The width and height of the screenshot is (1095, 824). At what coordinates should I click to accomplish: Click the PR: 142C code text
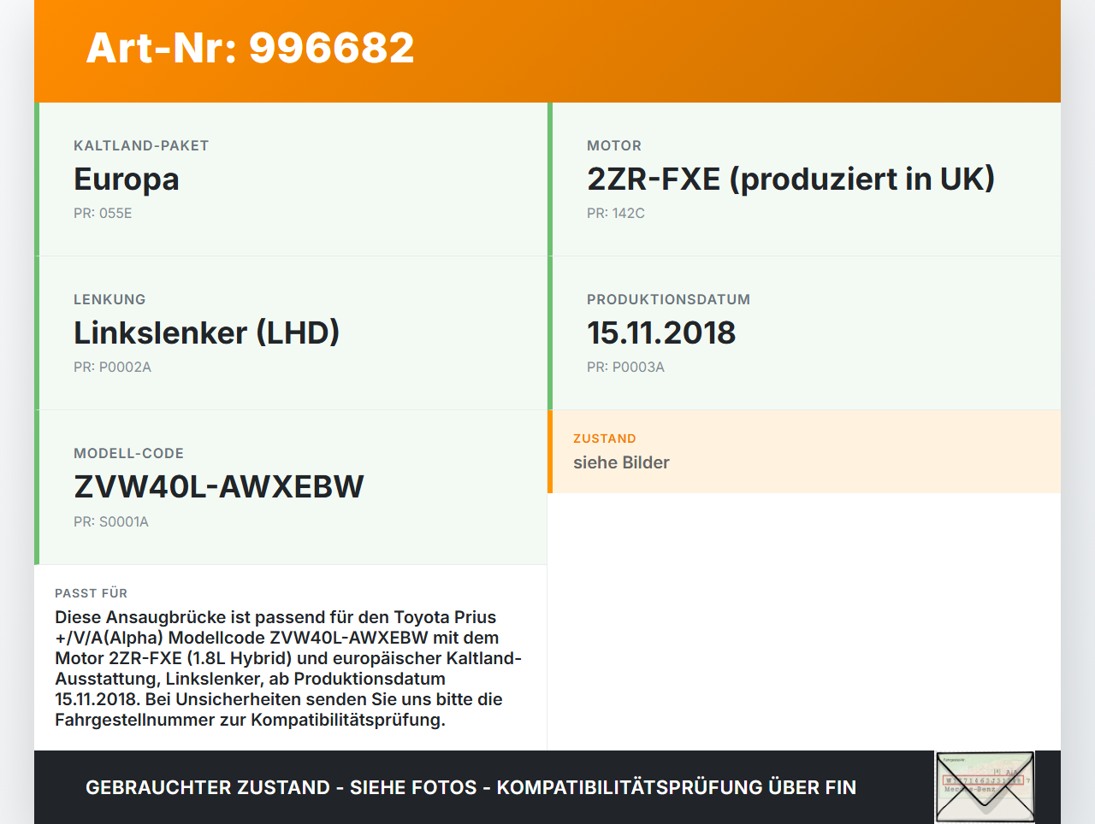(x=616, y=214)
